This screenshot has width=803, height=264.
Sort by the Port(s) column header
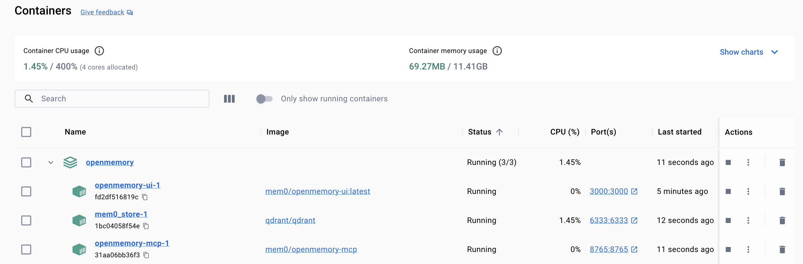604,132
